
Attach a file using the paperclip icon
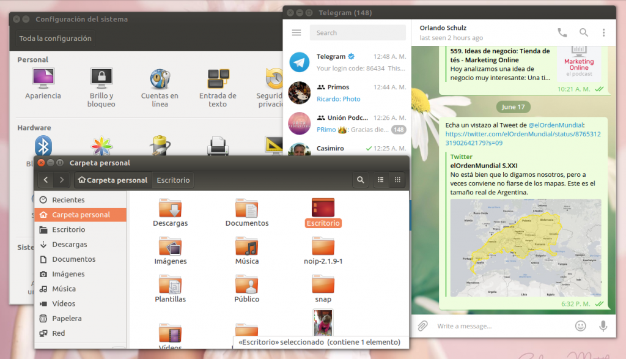[422, 326]
